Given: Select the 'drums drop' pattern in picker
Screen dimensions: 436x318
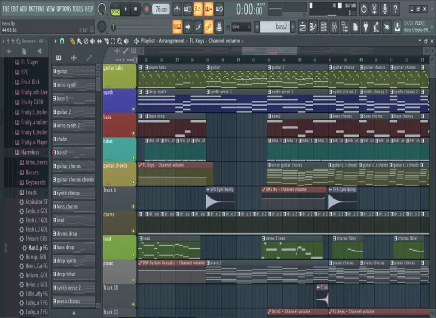Looking at the screenshot, I should coord(74,234).
